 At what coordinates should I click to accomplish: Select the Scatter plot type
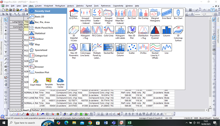tap(132, 49)
